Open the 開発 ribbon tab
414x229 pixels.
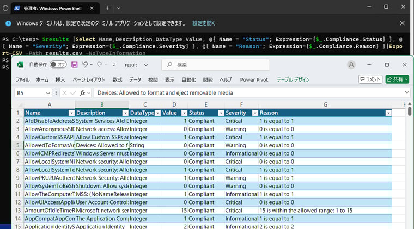point(208,79)
